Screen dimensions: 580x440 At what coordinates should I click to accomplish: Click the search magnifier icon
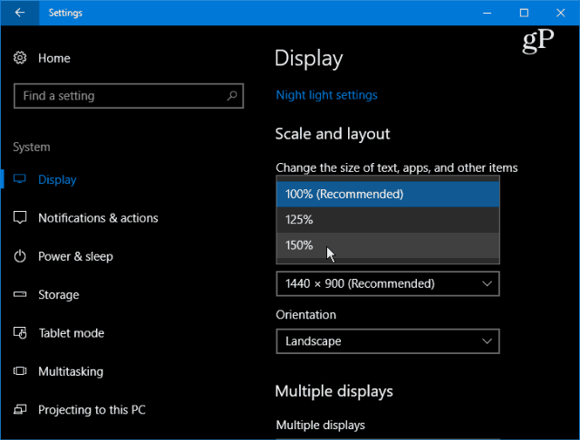[x=233, y=96]
